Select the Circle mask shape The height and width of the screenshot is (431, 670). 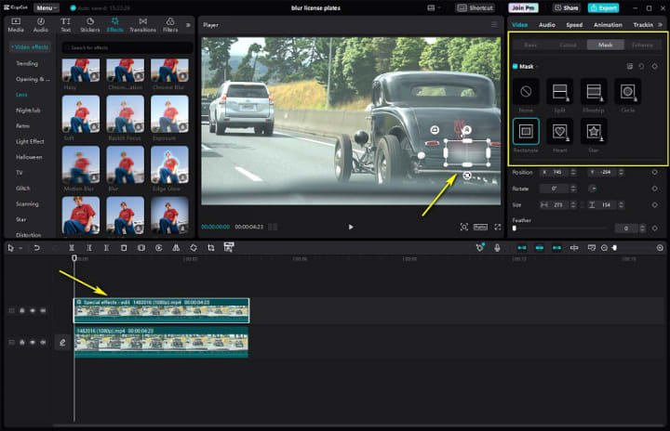628,91
